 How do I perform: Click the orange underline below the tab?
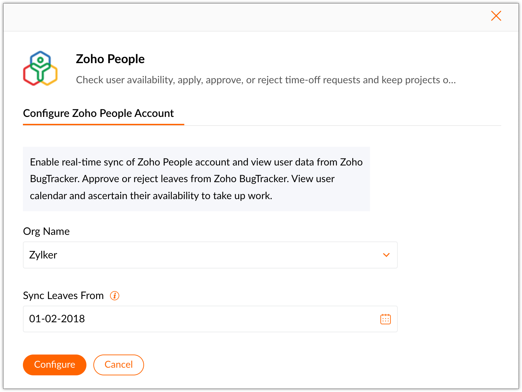pyautogui.click(x=103, y=124)
